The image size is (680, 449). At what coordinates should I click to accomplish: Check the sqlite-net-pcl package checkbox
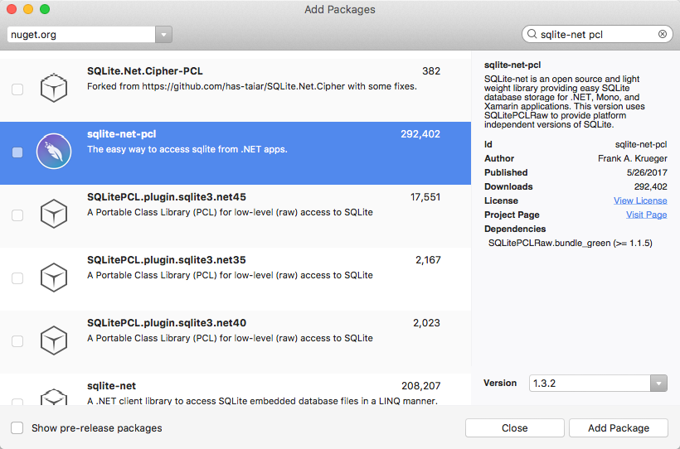point(17,152)
